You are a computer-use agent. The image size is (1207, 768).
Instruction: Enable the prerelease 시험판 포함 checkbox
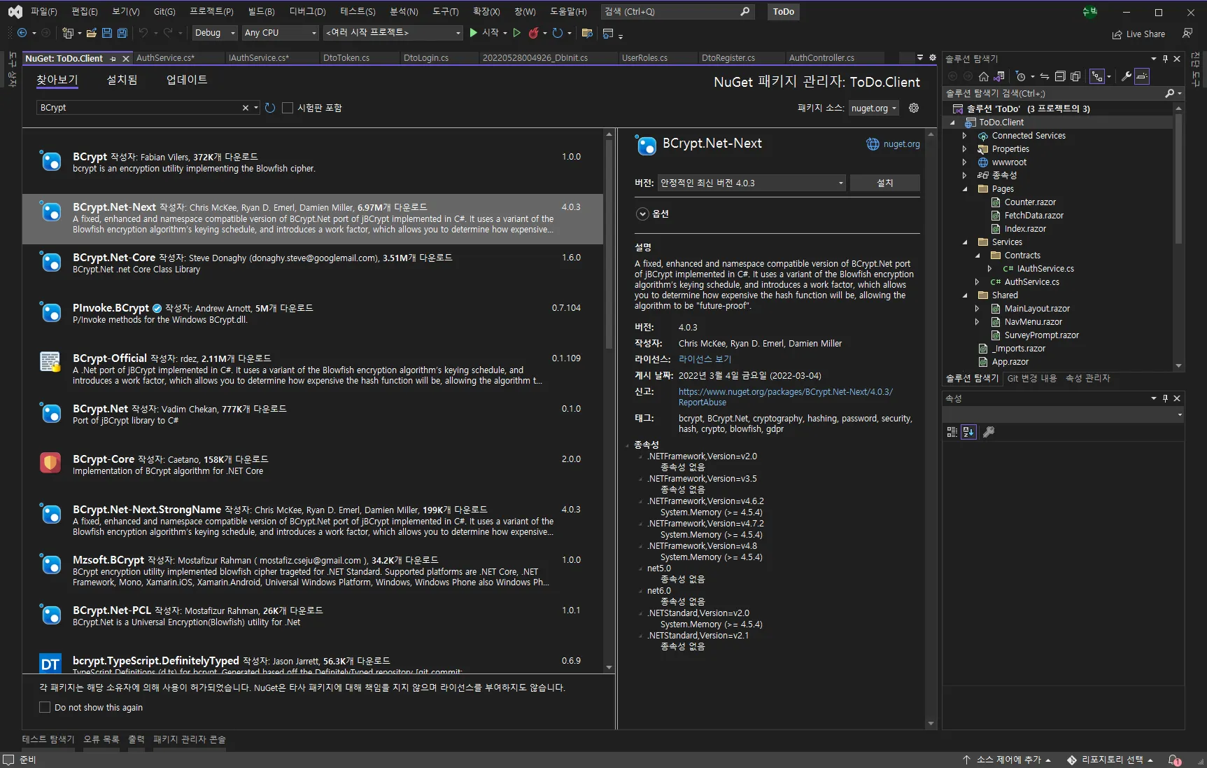pos(288,108)
